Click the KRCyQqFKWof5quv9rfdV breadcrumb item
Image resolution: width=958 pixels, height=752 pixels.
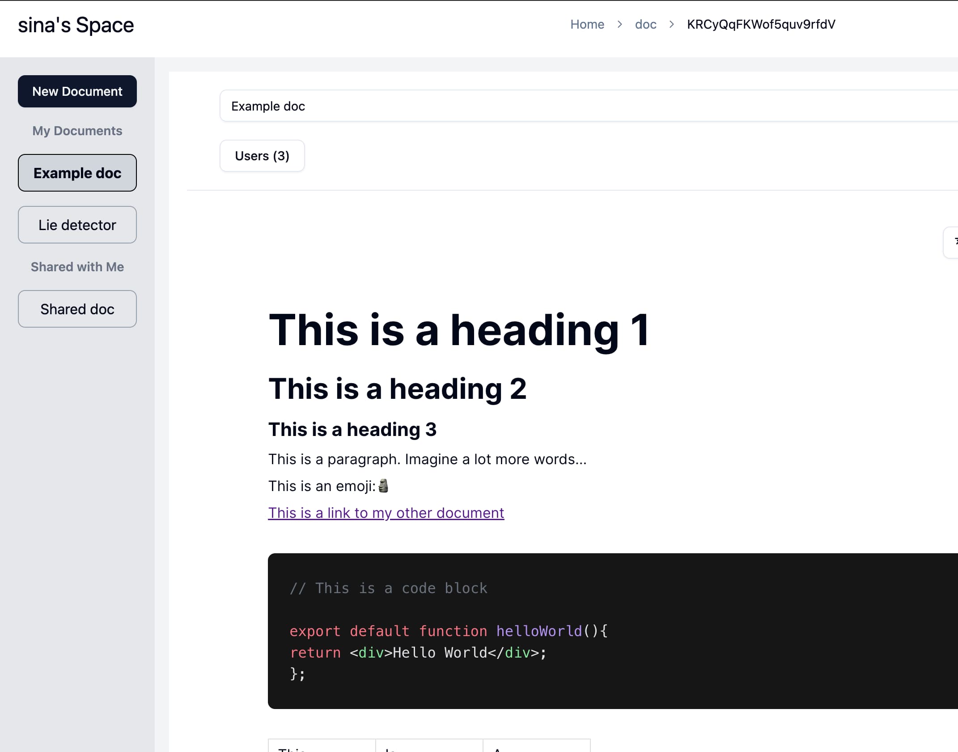pos(761,24)
